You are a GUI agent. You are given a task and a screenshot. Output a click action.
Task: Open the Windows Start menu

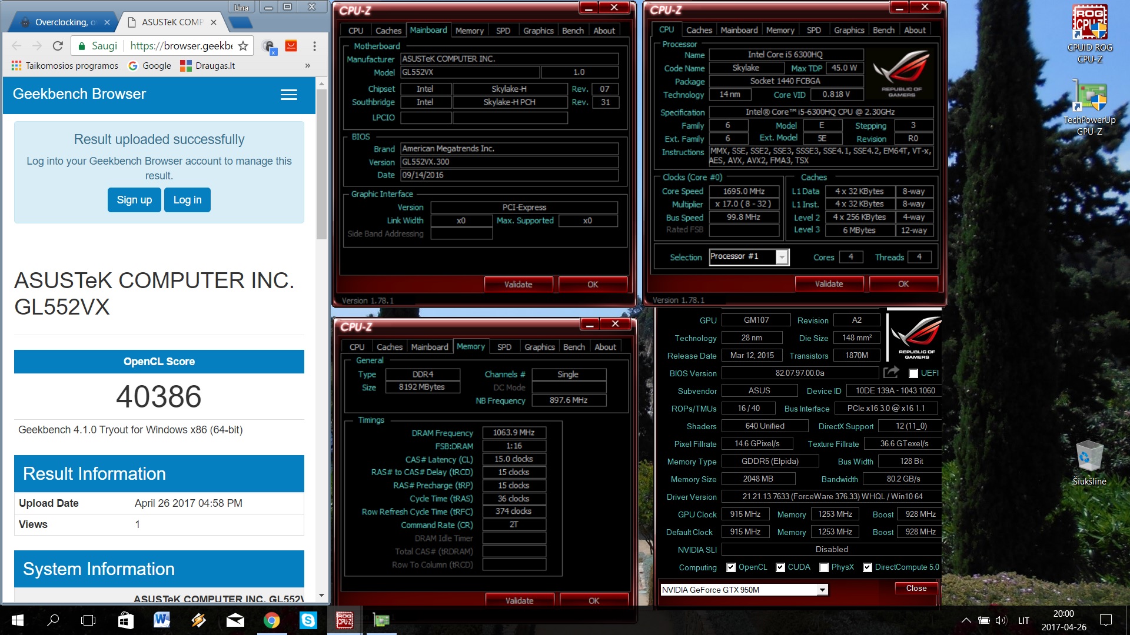(x=18, y=620)
